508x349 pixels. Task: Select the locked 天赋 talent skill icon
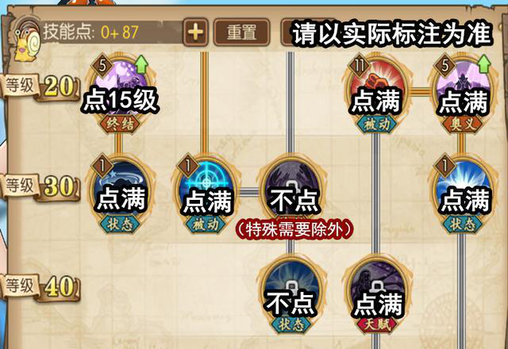point(377,293)
